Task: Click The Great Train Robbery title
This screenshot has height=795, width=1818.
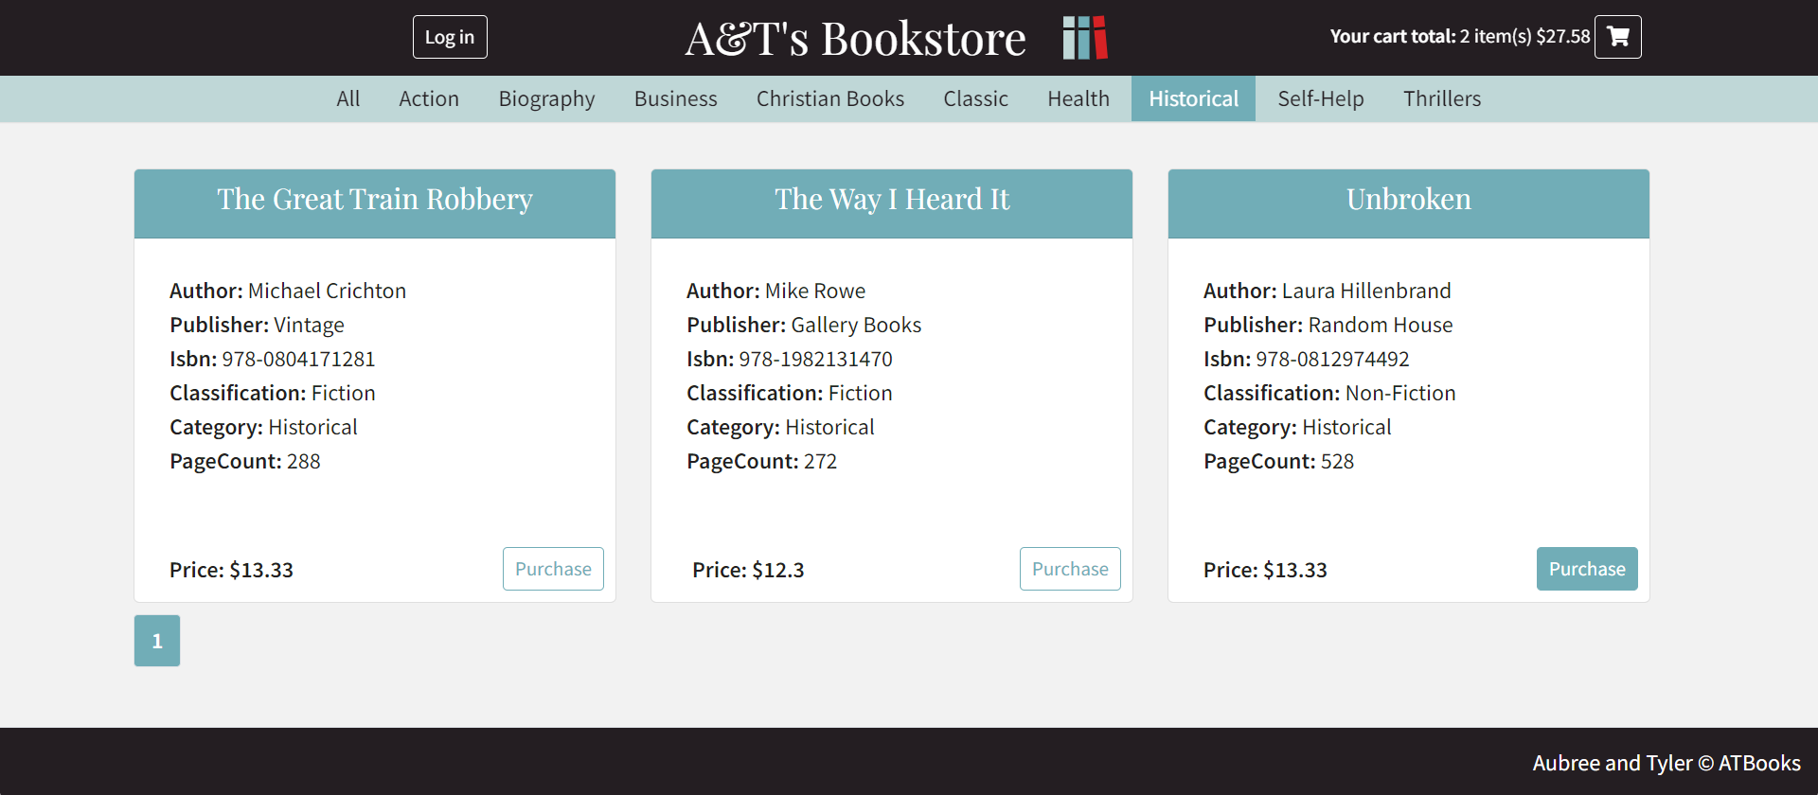Action: pyautogui.click(x=375, y=200)
